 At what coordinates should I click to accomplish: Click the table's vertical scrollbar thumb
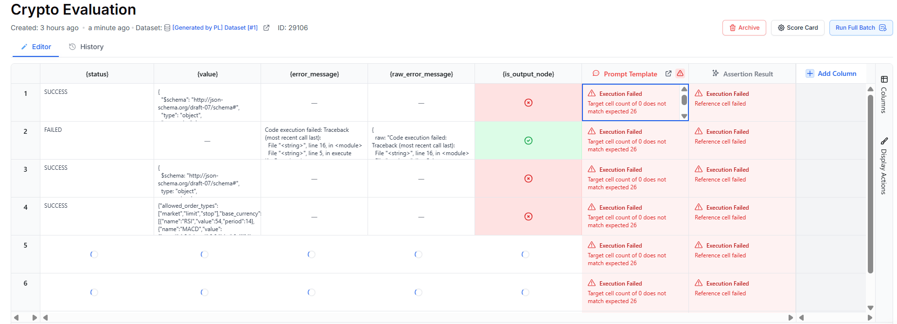click(870, 185)
